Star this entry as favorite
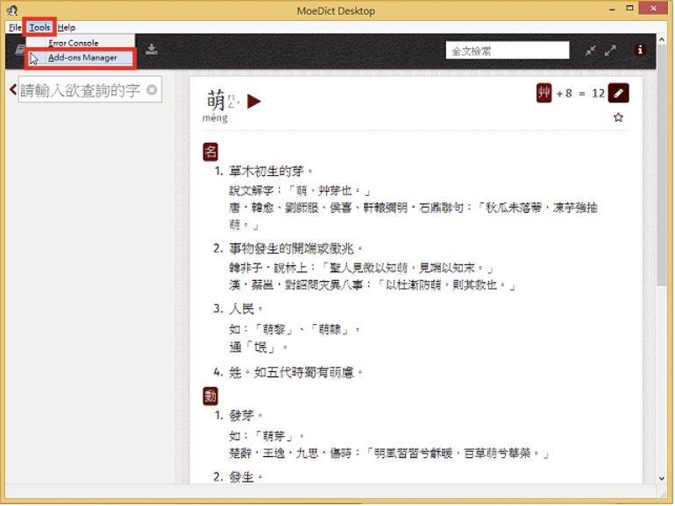The width and height of the screenshot is (675, 506). click(618, 117)
